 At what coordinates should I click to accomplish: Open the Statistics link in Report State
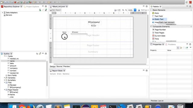[x=66, y=74]
